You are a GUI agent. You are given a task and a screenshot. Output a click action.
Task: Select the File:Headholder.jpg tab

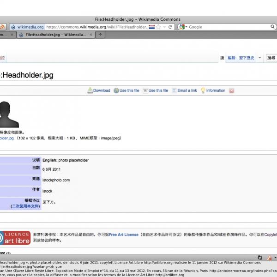coord(56,35)
